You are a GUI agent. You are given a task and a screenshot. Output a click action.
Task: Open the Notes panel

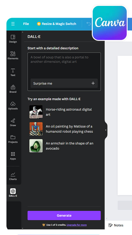click(116, 225)
